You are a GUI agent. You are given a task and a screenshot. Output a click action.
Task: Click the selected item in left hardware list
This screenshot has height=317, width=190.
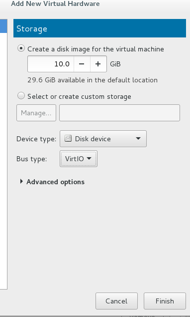click(3, 26)
